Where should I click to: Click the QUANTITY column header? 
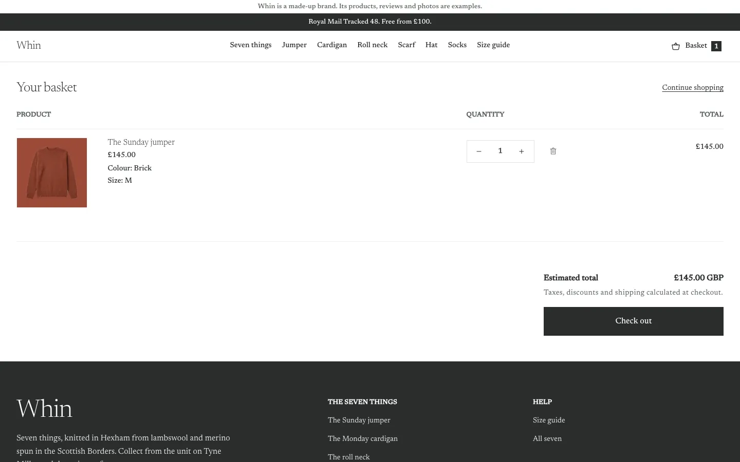point(486,114)
